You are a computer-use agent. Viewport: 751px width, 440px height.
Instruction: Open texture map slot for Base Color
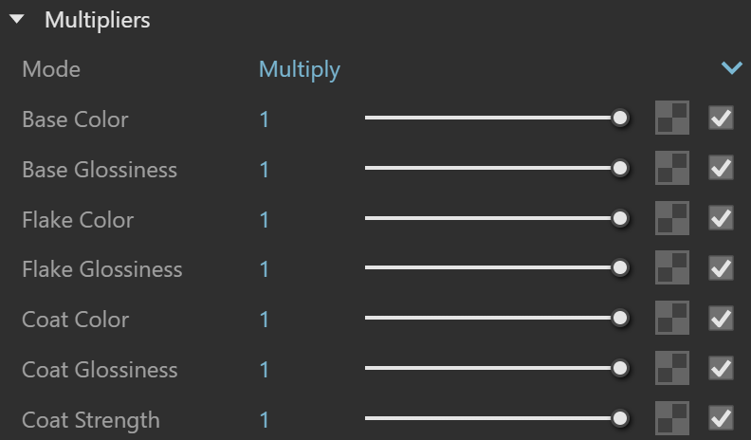pos(672,118)
